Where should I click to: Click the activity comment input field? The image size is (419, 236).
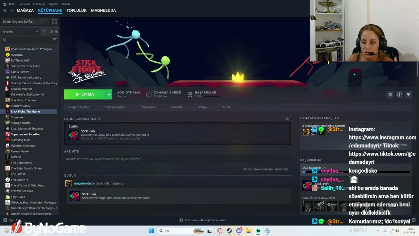(177, 159)
